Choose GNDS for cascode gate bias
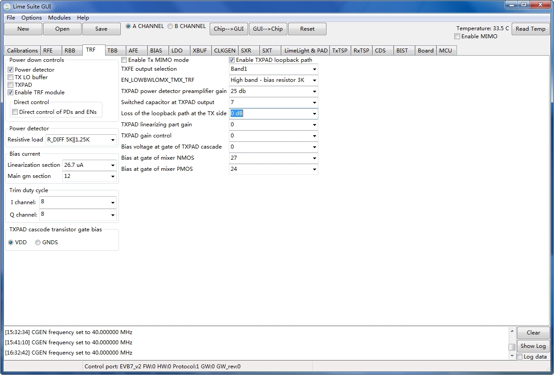The height and width of the screenshot is (375, 554). point(38,242)
